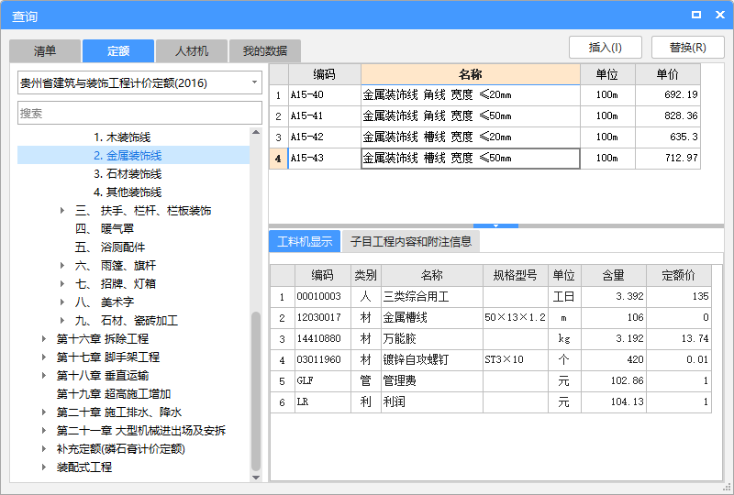
Task: Expand the 八、美术字 node
Action: click(x=62, y=302)
